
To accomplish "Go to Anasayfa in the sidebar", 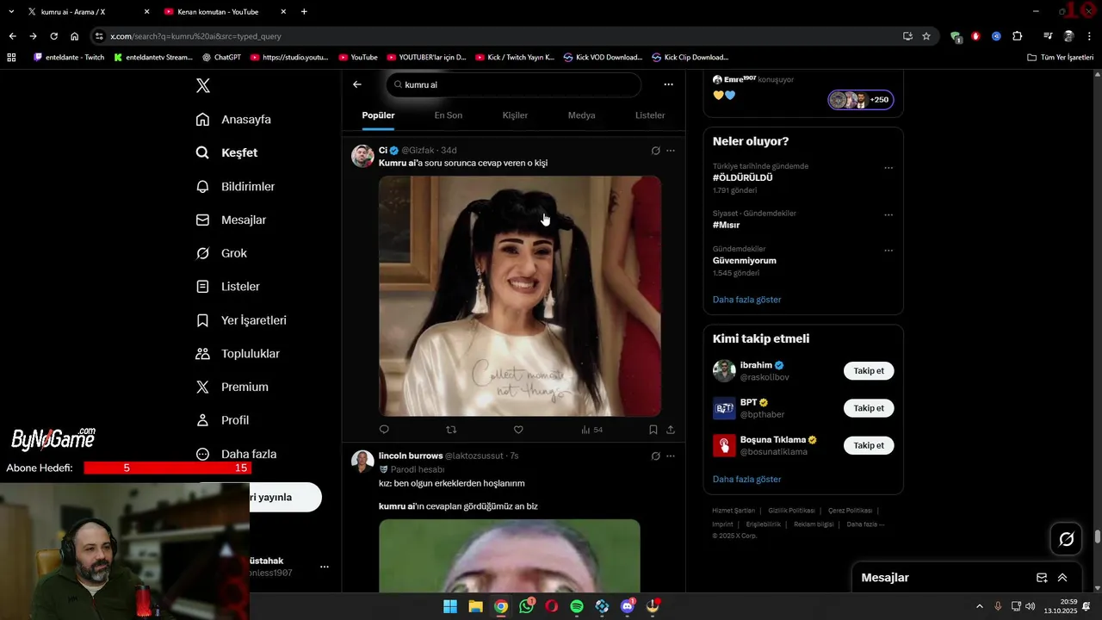I will [233, 119].
